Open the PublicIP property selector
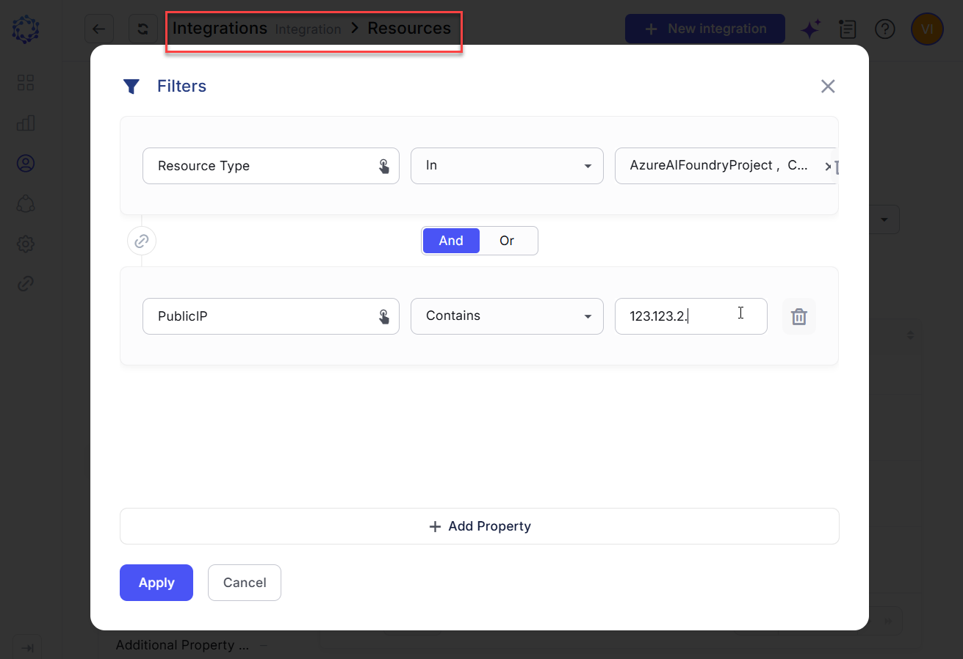Viewport: 963px width, 659px height. click(271, 316)
